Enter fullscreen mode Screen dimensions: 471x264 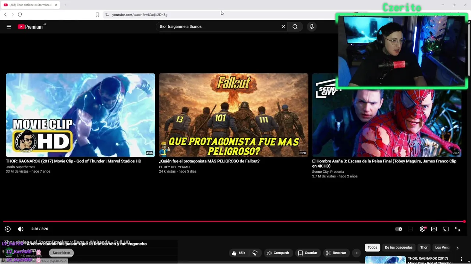point(457,229)
